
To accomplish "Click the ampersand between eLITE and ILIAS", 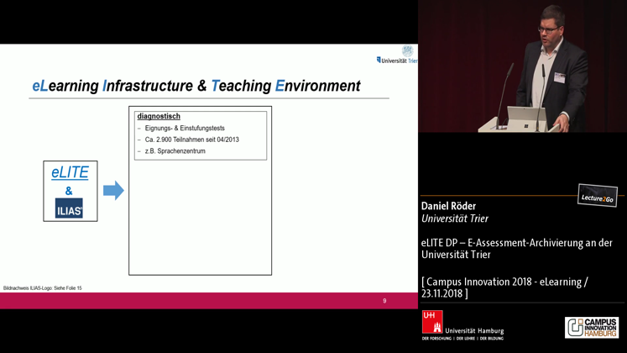I will click(x=69, y=191).
